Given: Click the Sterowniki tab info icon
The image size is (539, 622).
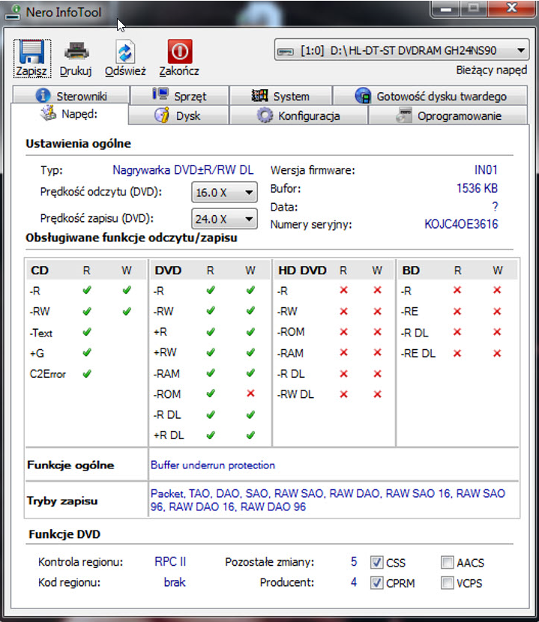Looking at the screenshot, I should (43, 96).
